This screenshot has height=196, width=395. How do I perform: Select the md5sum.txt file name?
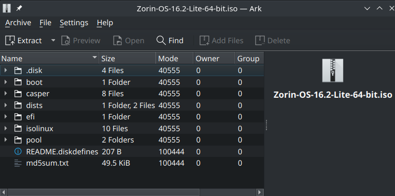coord(47,163)
